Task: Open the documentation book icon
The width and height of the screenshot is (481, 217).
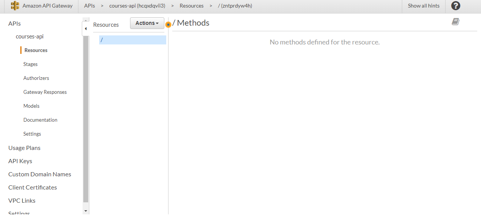Action: coord(455,22)
